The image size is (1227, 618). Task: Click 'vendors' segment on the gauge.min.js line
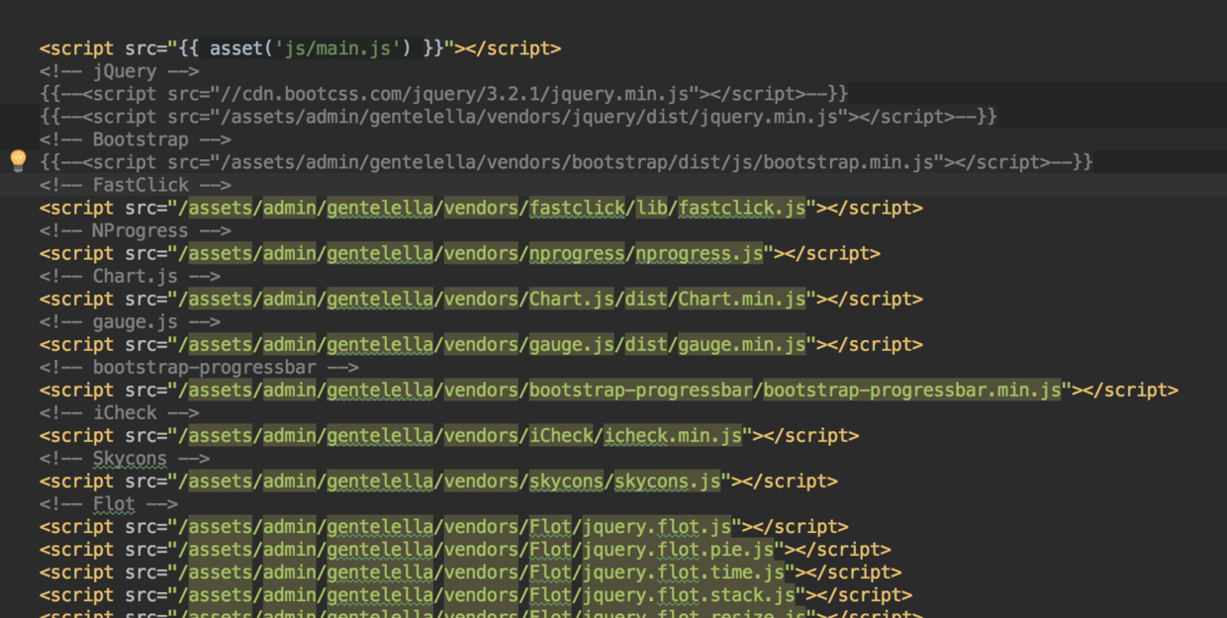click(x=480, y=344)
